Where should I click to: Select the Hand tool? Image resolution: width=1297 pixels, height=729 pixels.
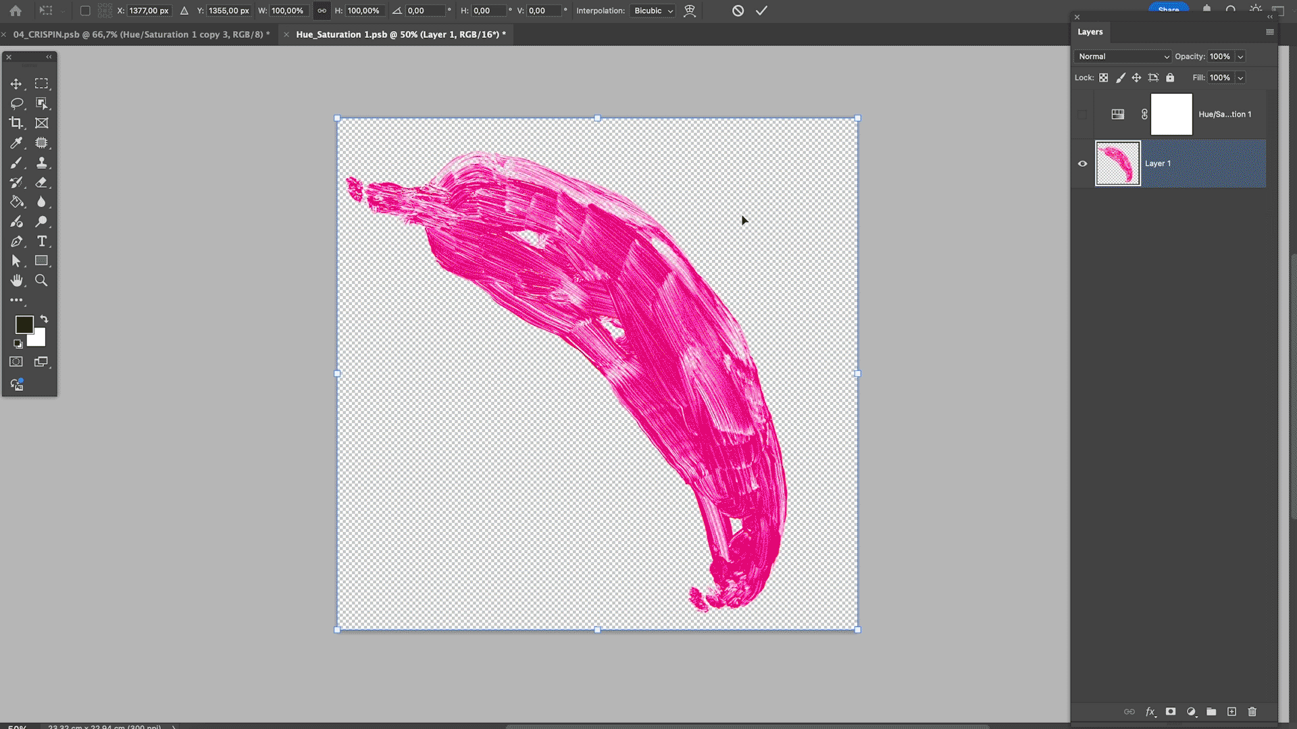16,280
